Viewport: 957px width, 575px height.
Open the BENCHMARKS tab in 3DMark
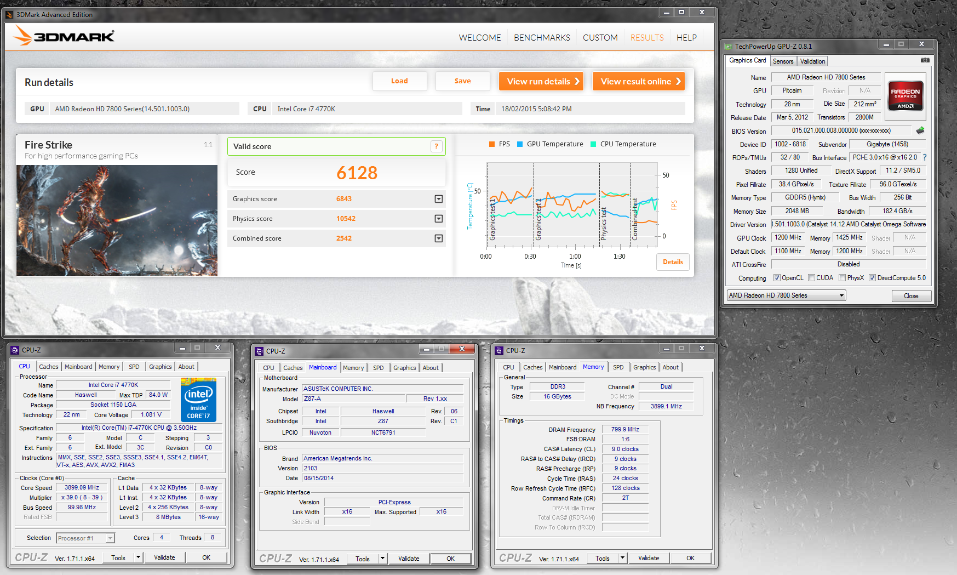pos(542,38)
